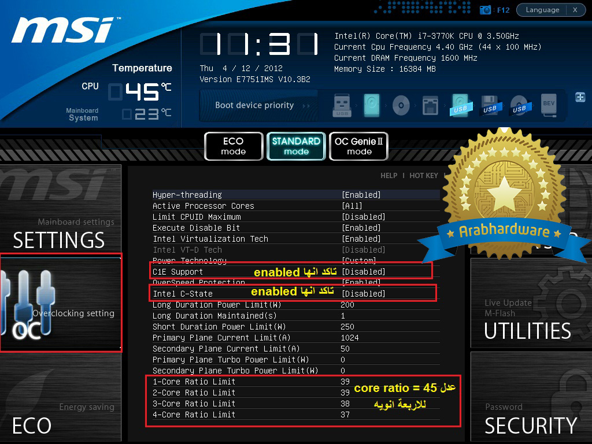Select the USB floppy boot device icon

click(490, 105)
